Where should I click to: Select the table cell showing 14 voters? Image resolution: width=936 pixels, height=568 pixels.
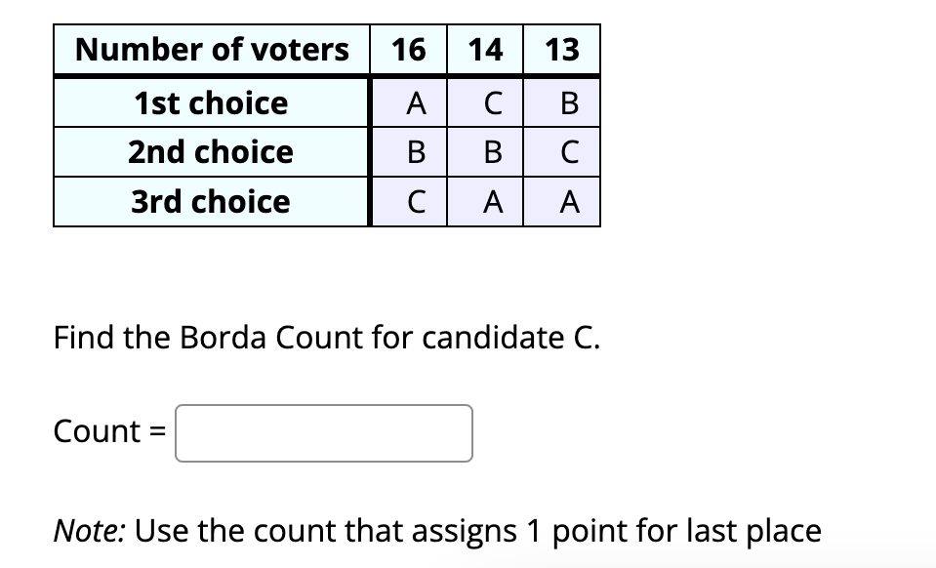click(x=487, y=49)
